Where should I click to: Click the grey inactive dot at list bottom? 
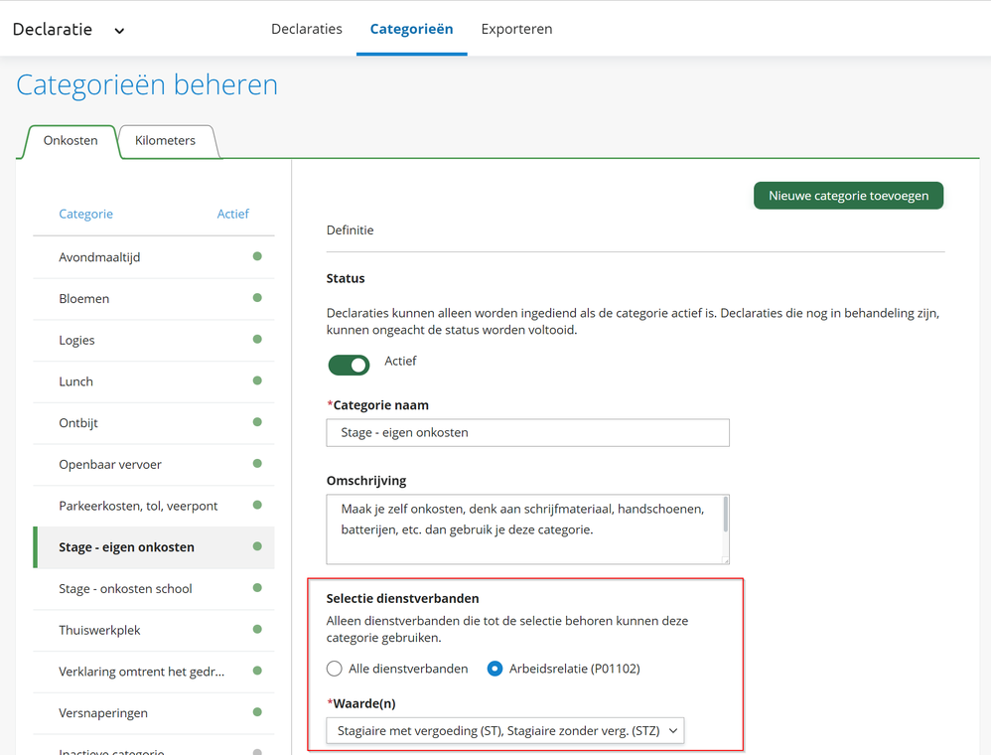[257, 751]
